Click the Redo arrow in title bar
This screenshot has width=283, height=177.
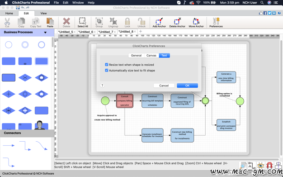(28, 8)
